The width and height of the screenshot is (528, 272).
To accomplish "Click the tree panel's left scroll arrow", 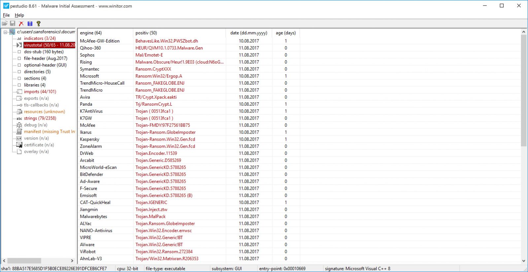I will tap(4, 261).
